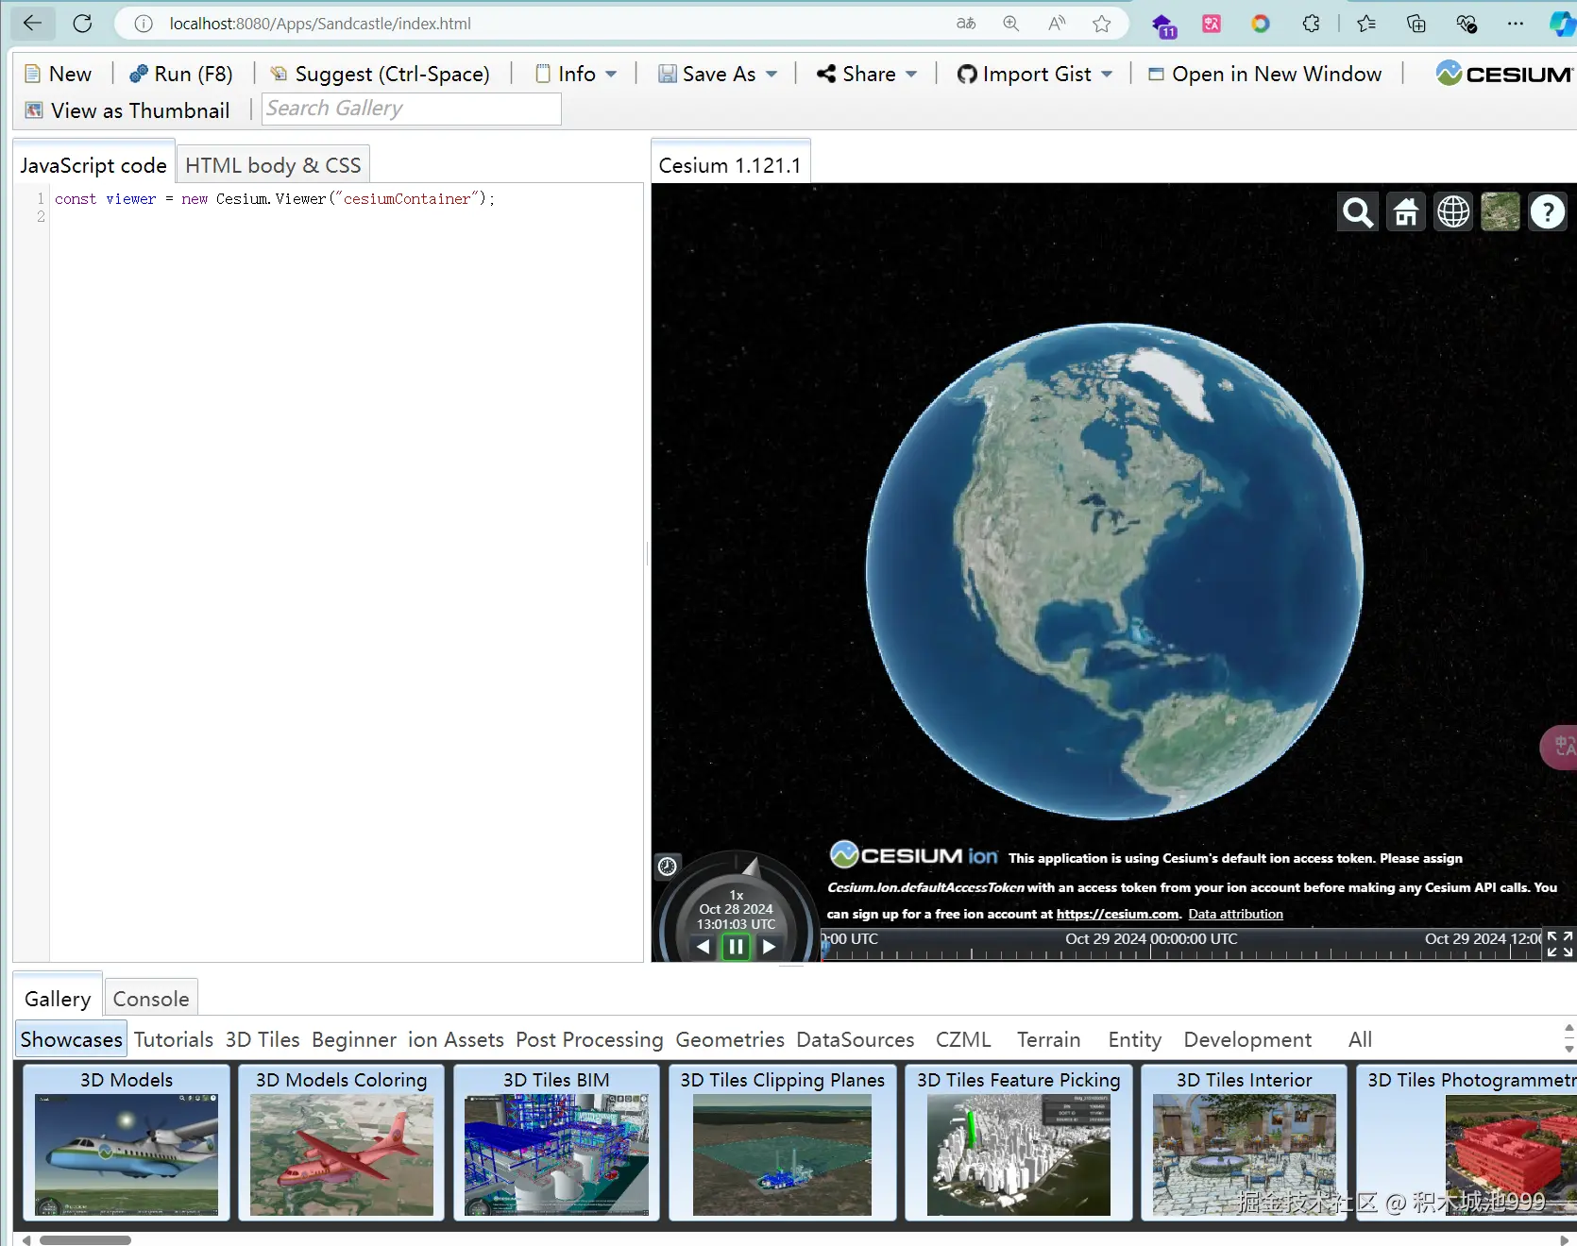Click the Search Gallery input field
The width and height of the screenshot is (1577, 1246).
[x=412, y=109]
